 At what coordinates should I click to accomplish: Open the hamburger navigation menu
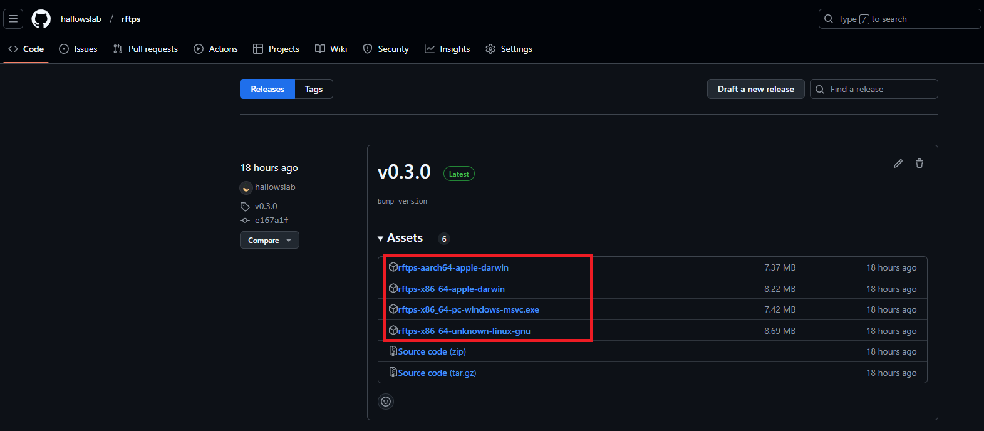click(13, 19)
